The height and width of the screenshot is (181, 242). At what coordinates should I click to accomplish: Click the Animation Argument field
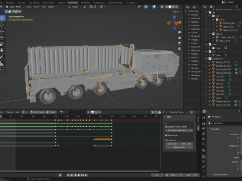tap(179, 130)
